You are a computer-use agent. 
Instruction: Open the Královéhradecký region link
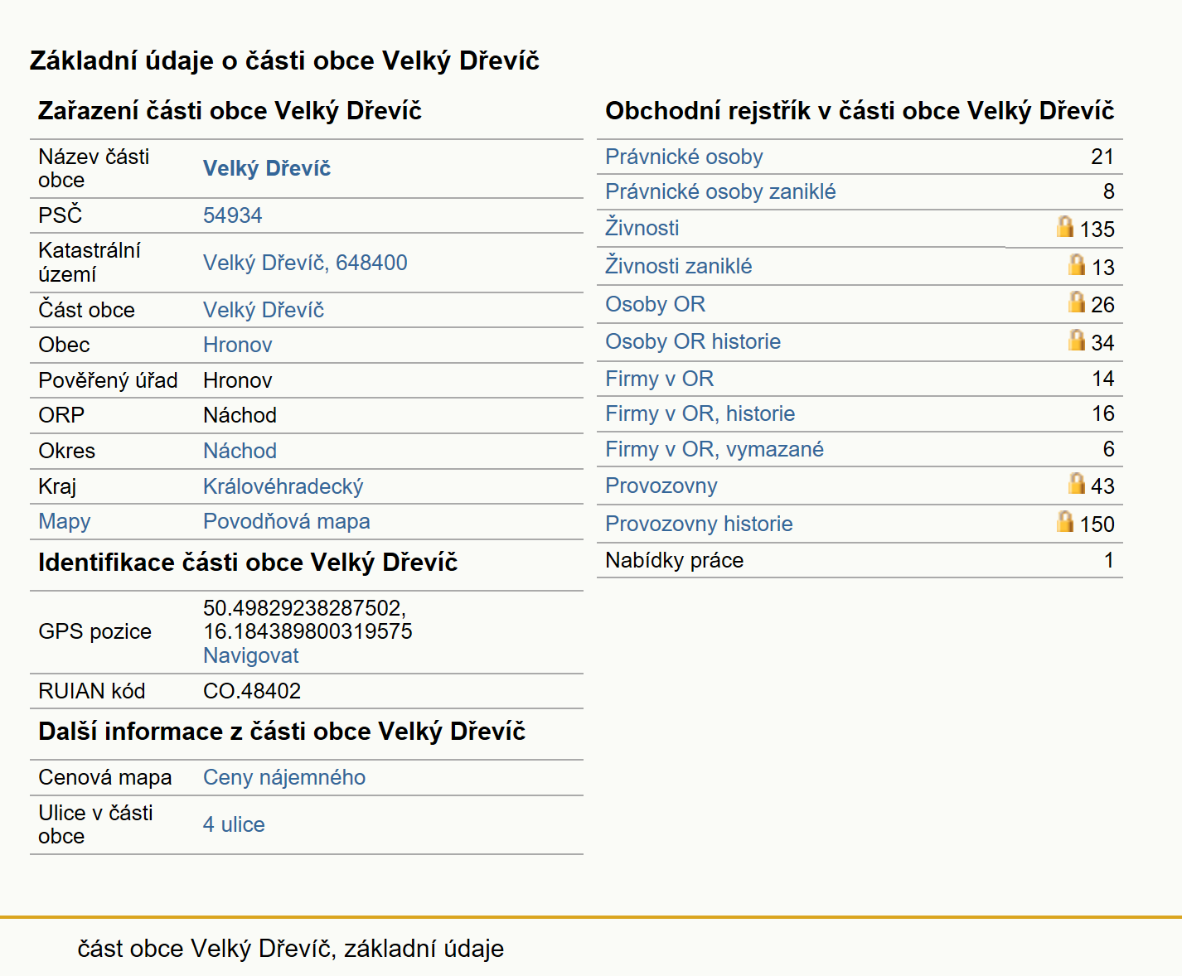[283, 486]
